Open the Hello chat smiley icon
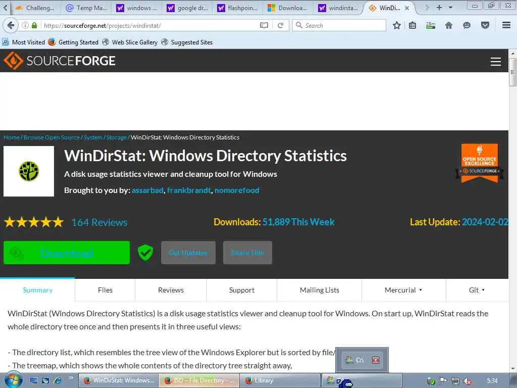This screenshot has width=517, height=388. coord(467,25)
